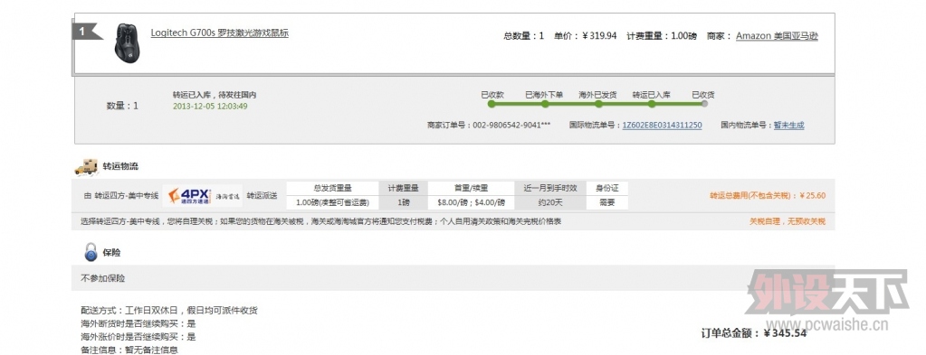Select the 海外已发货 progress step dot
Screen dimensions: 926x355
[598, 104]
